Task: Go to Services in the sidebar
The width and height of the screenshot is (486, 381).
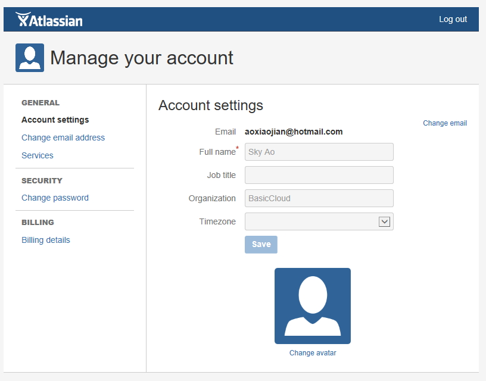Action: click(x=38, y=155)
